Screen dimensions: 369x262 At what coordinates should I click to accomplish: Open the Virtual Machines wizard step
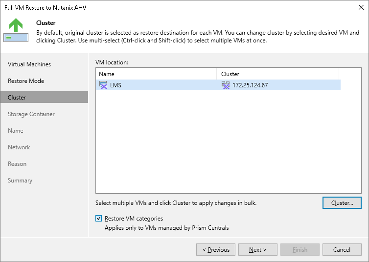point(29,64)
